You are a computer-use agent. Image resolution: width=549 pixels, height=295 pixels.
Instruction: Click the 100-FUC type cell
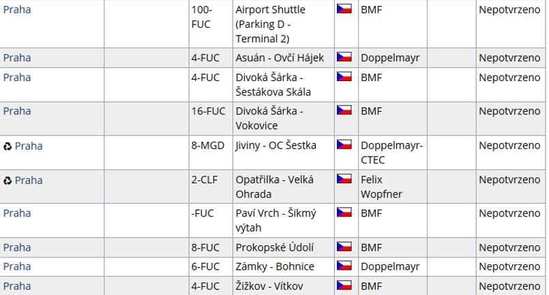[202, 17]
